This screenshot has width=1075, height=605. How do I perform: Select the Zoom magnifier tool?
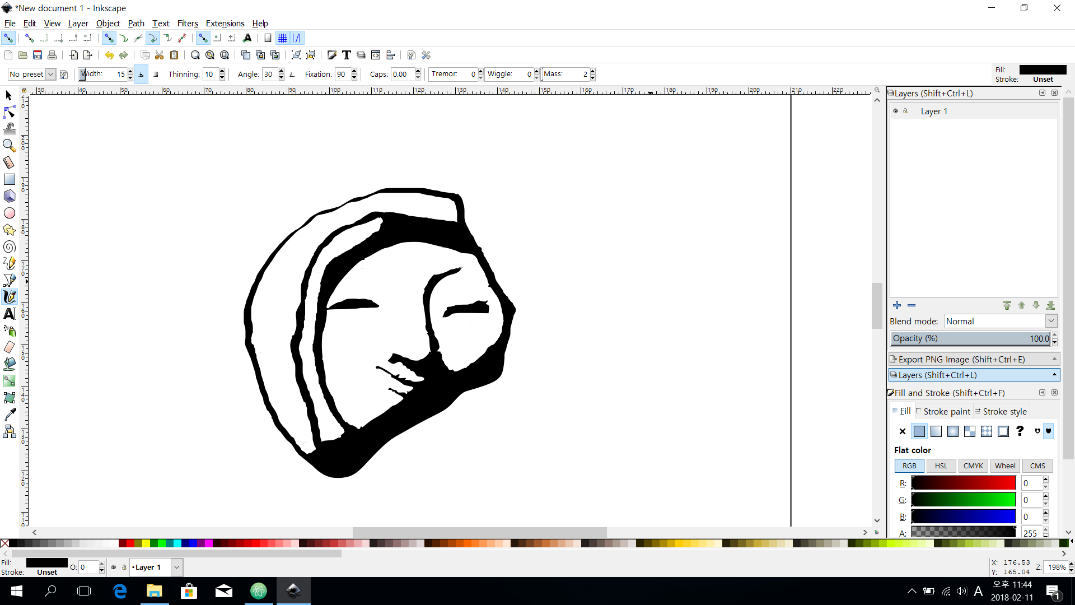(x=9, y=146)
